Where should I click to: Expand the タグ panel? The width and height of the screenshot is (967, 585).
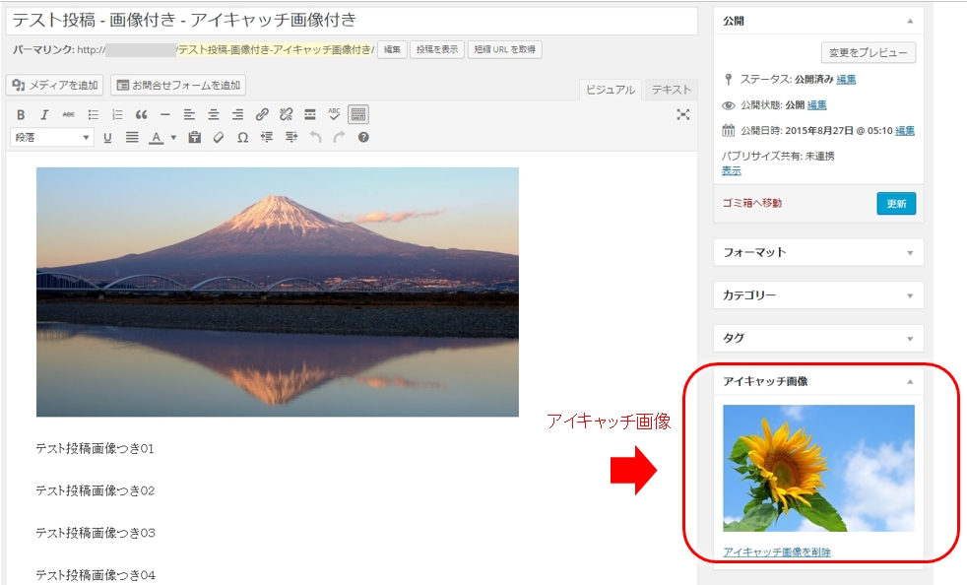click(x=910, y=339)
